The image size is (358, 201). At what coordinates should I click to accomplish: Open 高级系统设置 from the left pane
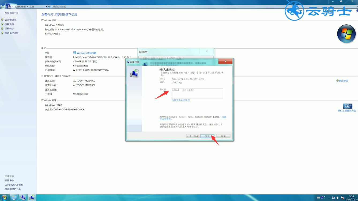coord(12,33)
